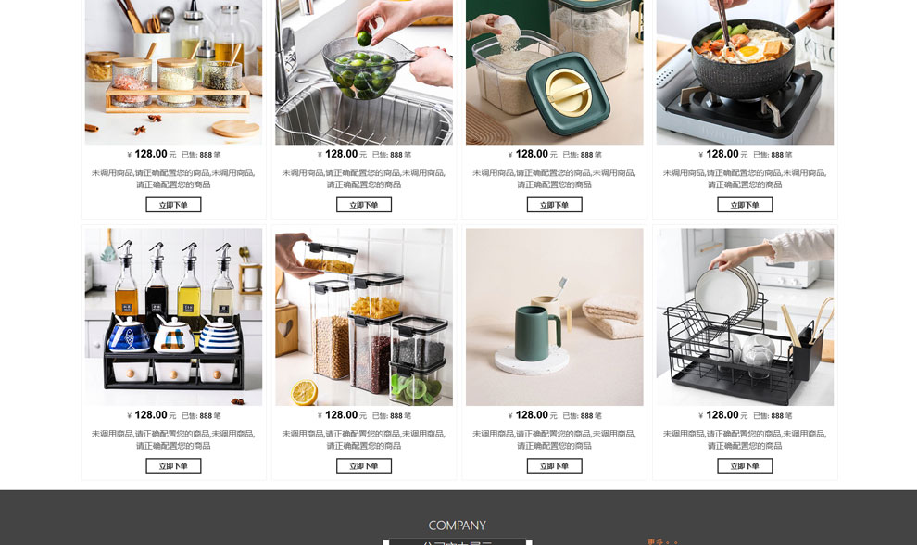Open the black cooking pot on stove image
Screen dimensions: 917x545
745,72
